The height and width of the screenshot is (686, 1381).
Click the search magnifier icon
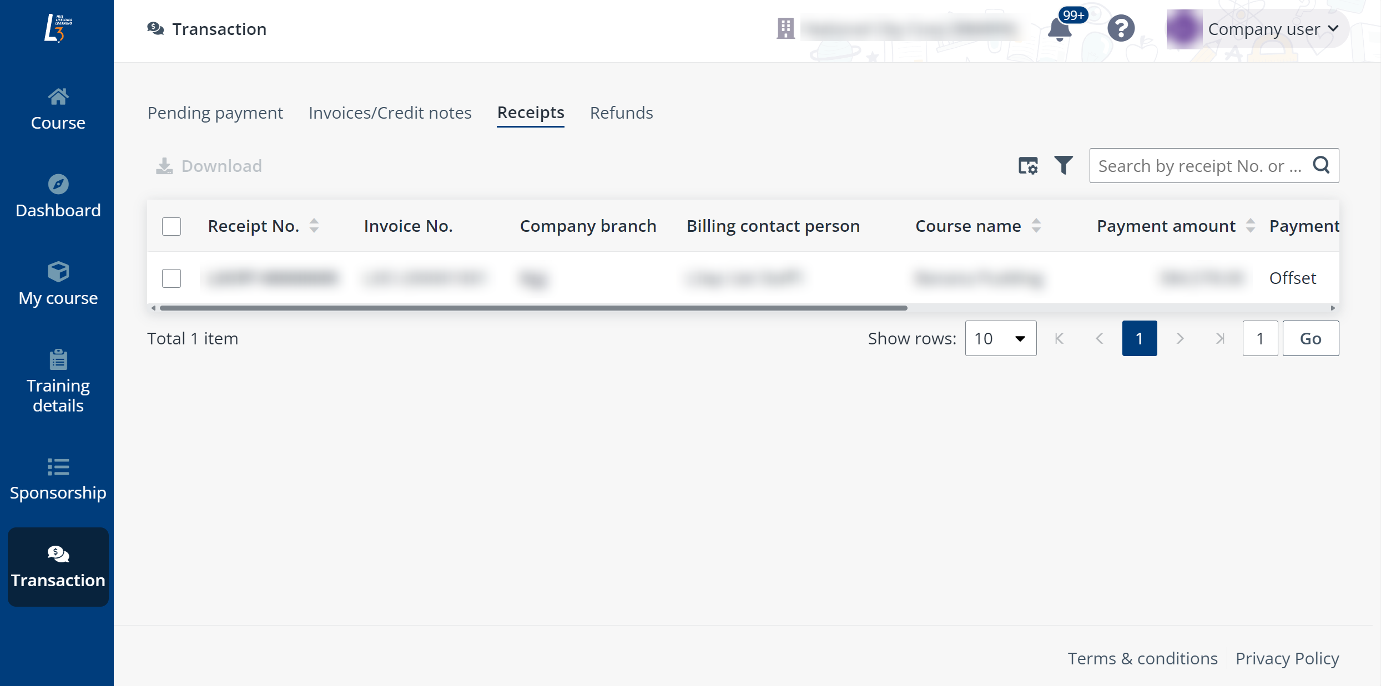click(1321, 165)
